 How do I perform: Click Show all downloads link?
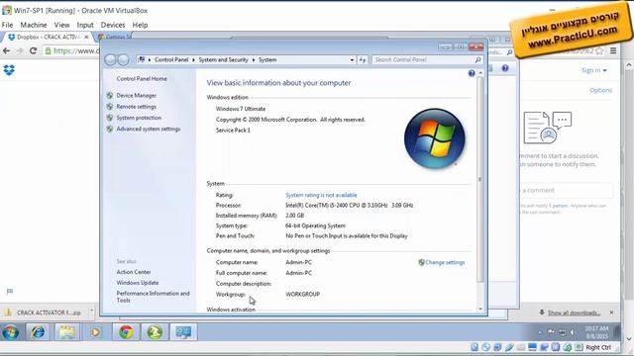click(x=574, y=312)
